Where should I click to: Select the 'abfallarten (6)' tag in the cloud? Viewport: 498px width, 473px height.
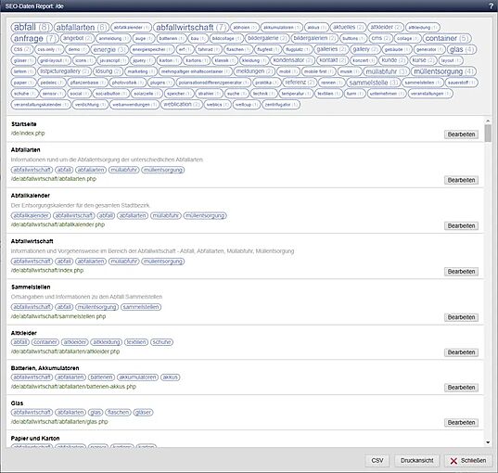[82, 27]
